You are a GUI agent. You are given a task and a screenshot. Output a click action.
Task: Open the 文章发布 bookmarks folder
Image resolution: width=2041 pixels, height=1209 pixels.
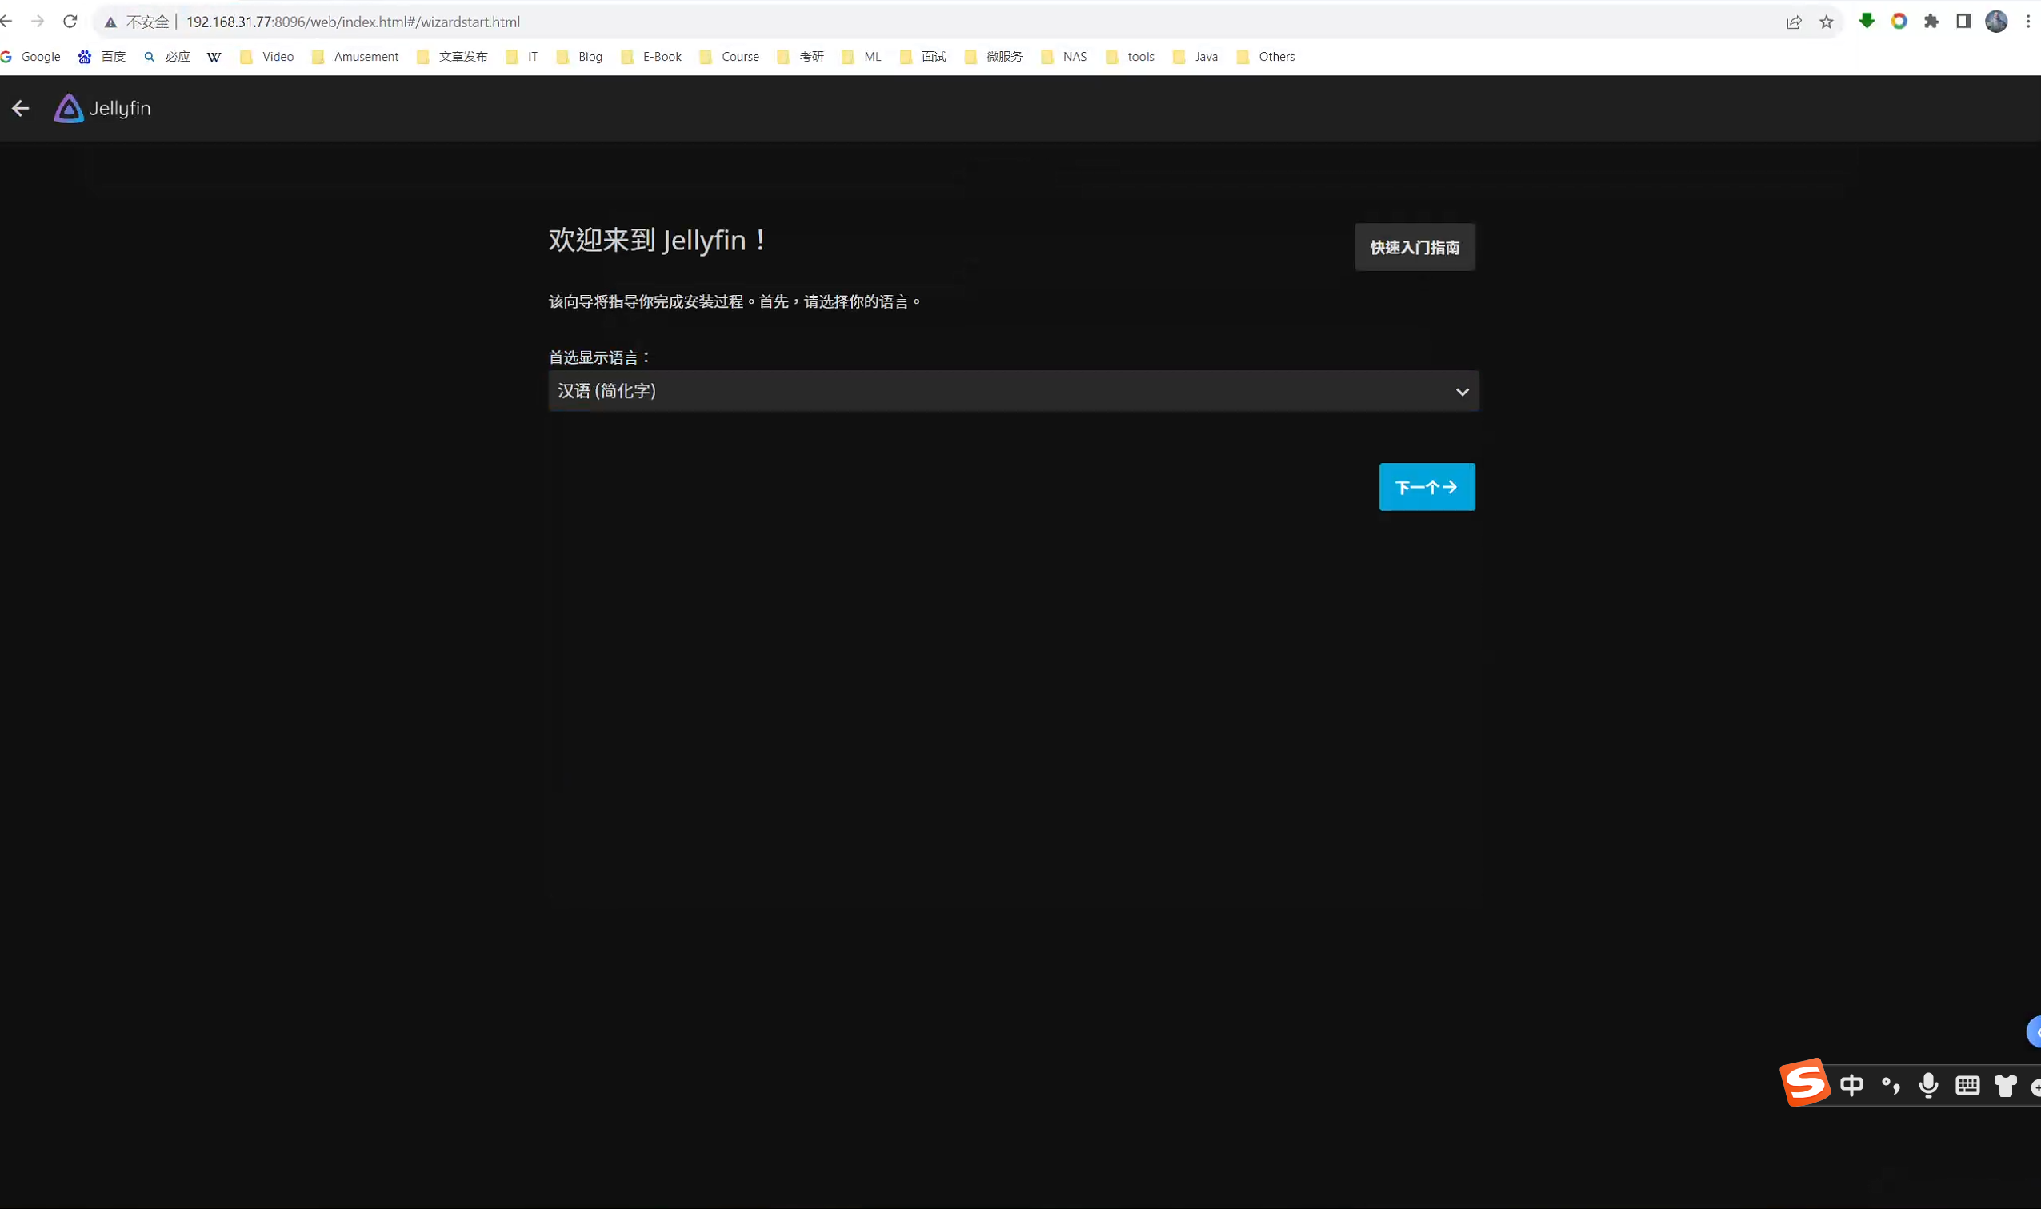point(452,57)
